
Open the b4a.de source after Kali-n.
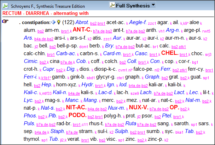[74, 93]
